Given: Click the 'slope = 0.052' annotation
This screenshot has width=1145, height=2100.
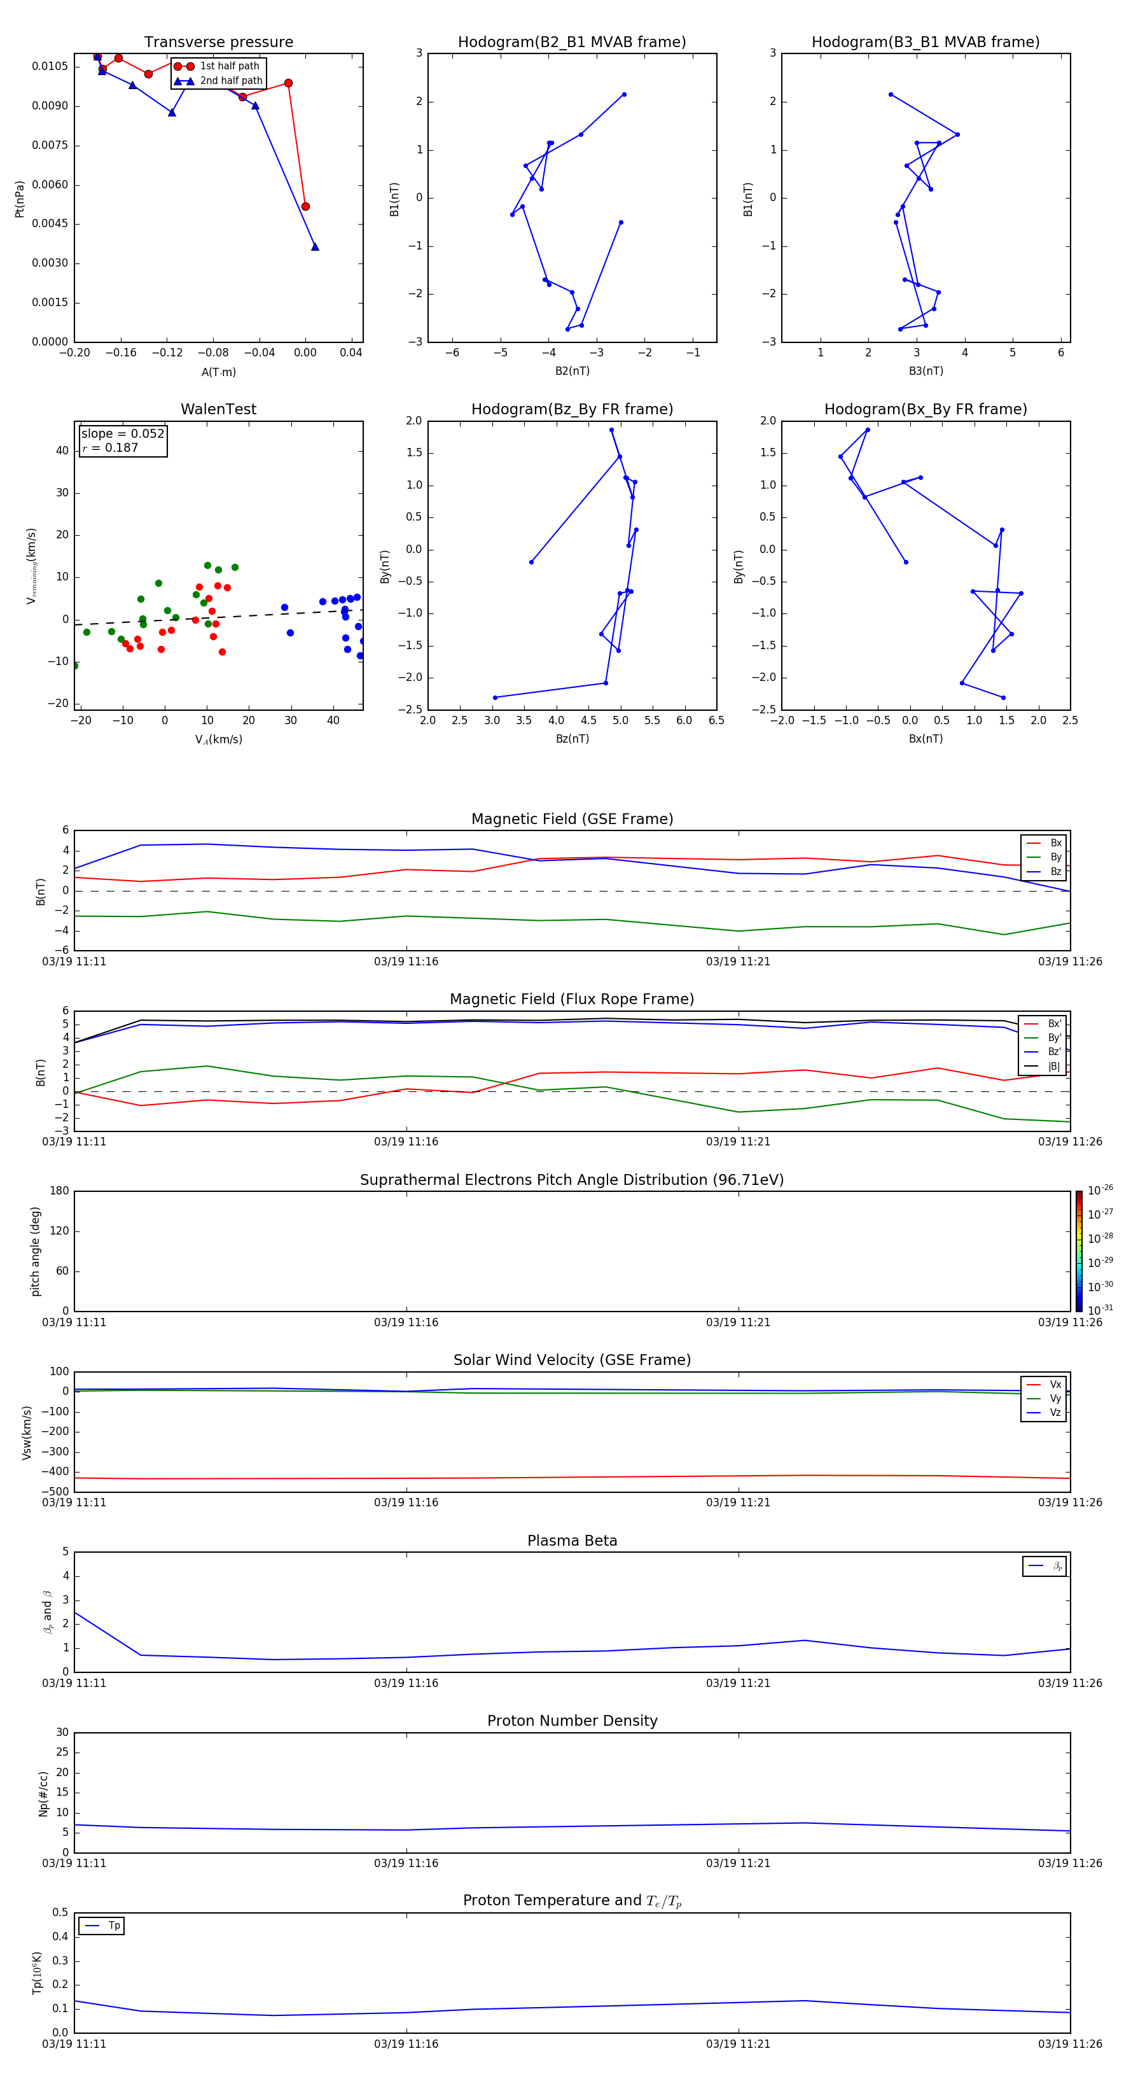Looking at the screenshot, I should (x=123, y=434).
